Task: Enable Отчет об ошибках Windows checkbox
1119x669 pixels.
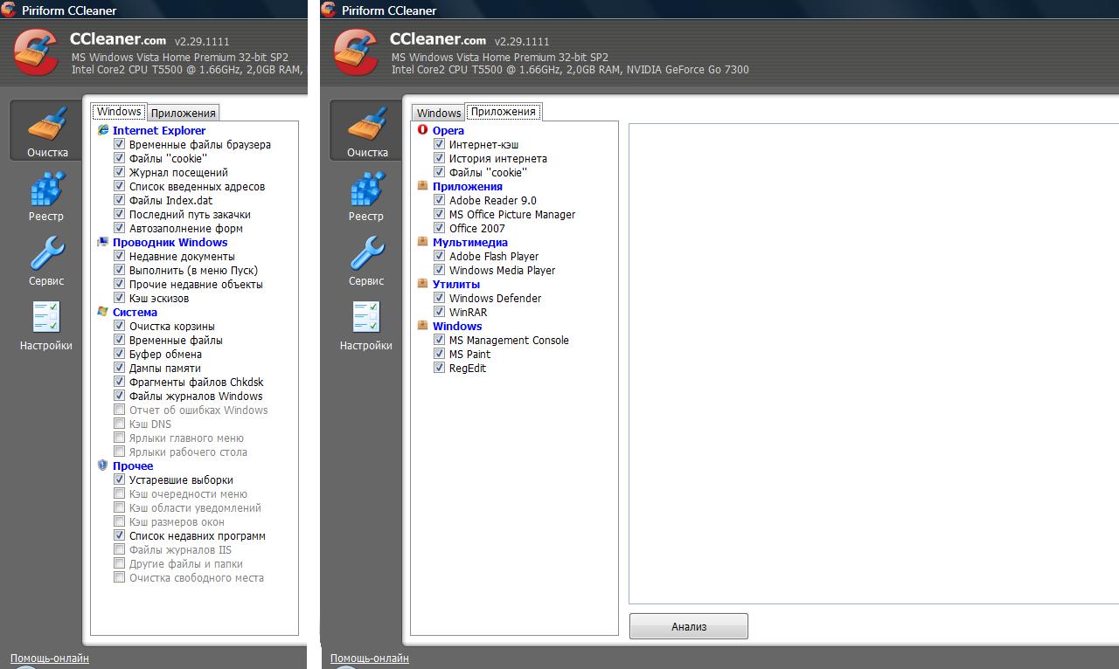Action: click(120, 410)
